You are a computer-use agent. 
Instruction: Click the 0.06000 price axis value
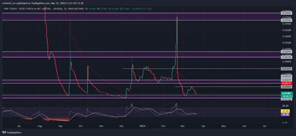(286, 36)
